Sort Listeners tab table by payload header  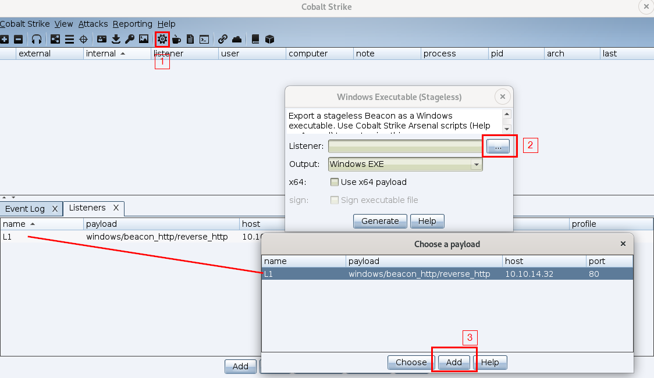tap(161, 224)
